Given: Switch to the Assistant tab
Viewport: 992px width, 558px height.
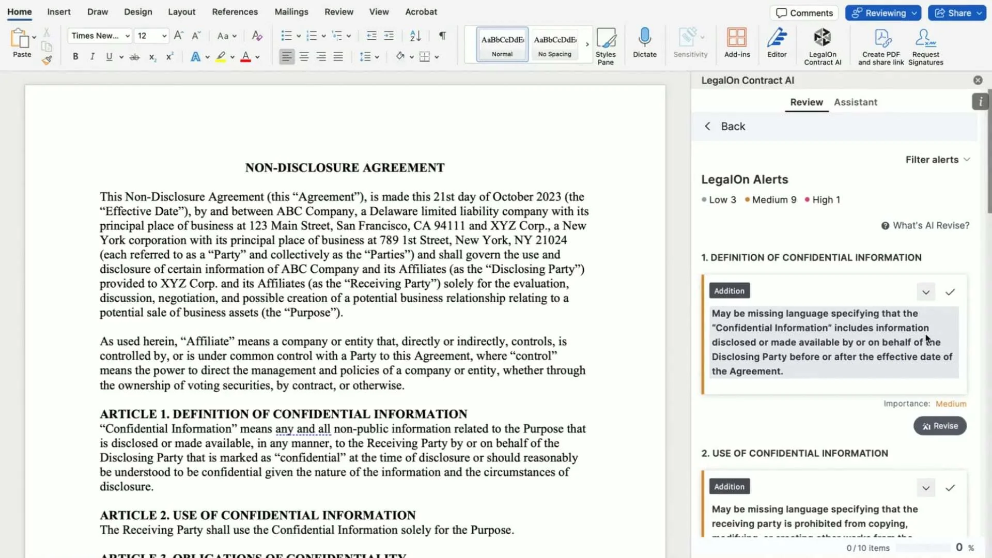Looking at the screenshot, I should (855, 102).
